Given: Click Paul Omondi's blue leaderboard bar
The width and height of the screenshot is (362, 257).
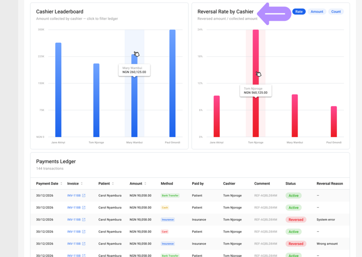Looking at the screenshot, I should tap(173, 83).
